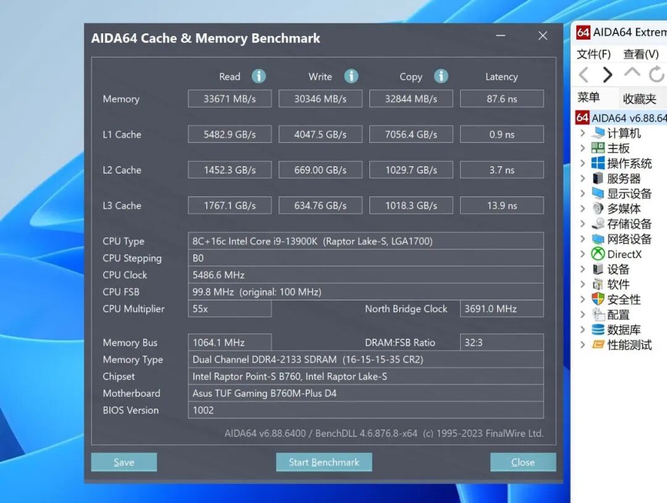Close the benchmark with Close button
This screenshot has width=667, height=503.
pyautogui.click(x=523, y=462)
